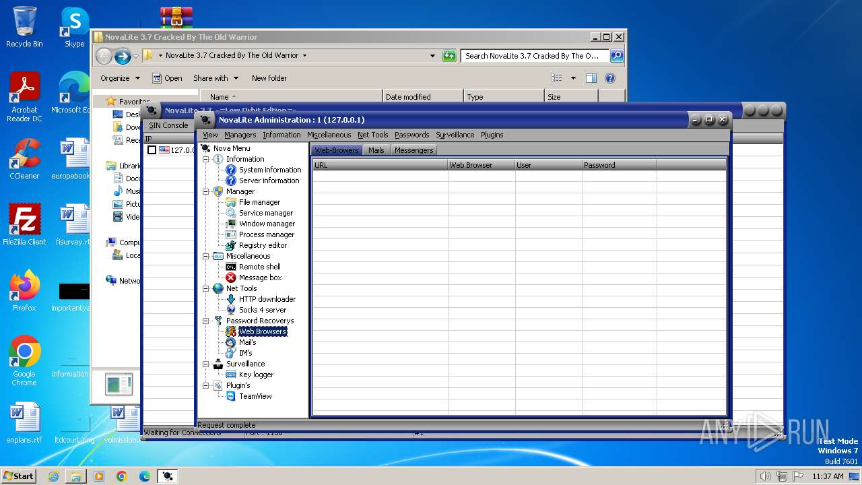Open Process manager icon
The image size is (862, 485).
[231, 234]
